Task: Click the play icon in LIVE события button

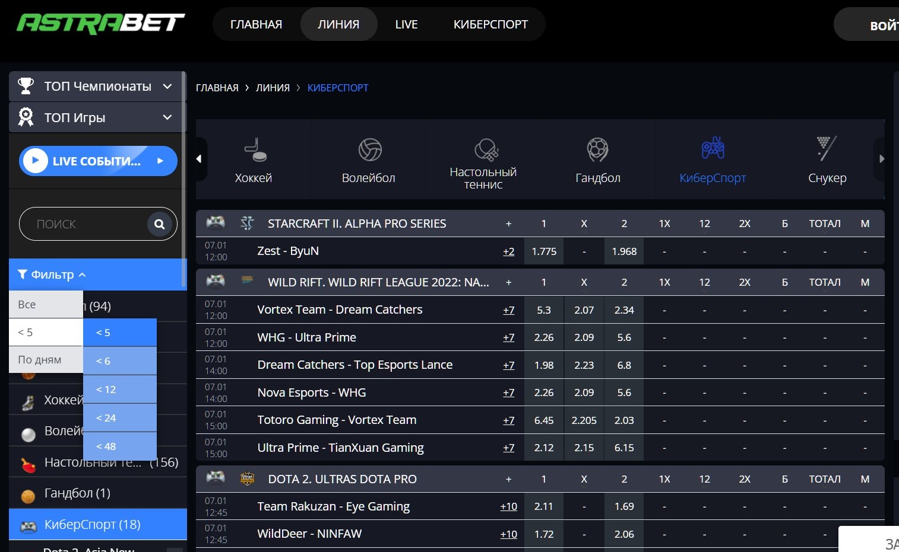Action: tap(36, 161)
